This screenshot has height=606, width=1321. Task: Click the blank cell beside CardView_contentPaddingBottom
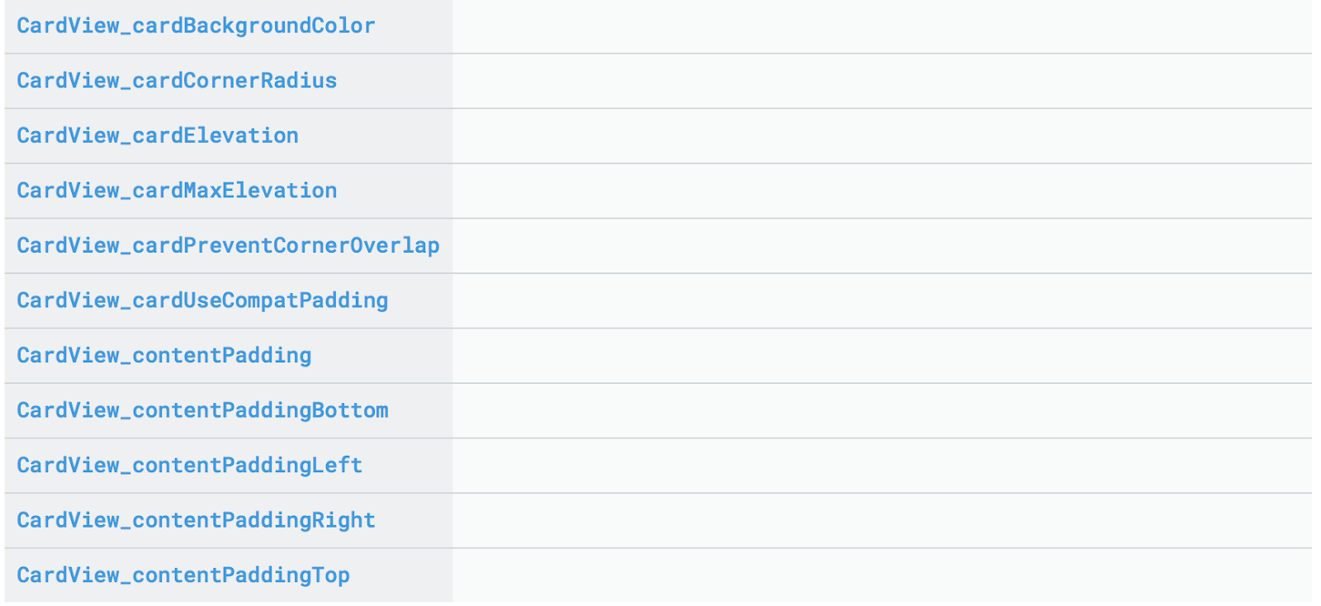pyautogui.click(x=882, y=410)
